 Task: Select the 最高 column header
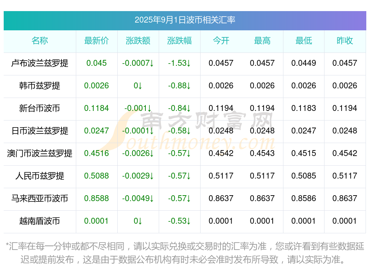(262, 41)
